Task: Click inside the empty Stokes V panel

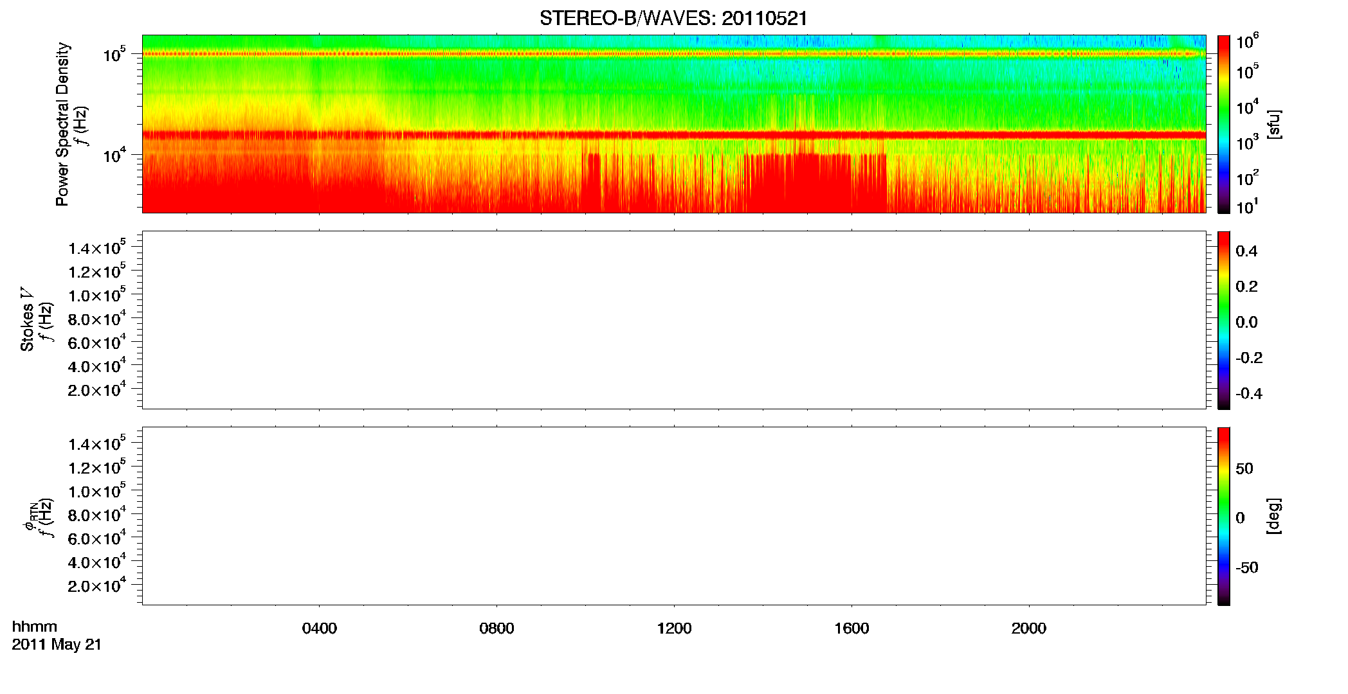Action: pos(674,320)
